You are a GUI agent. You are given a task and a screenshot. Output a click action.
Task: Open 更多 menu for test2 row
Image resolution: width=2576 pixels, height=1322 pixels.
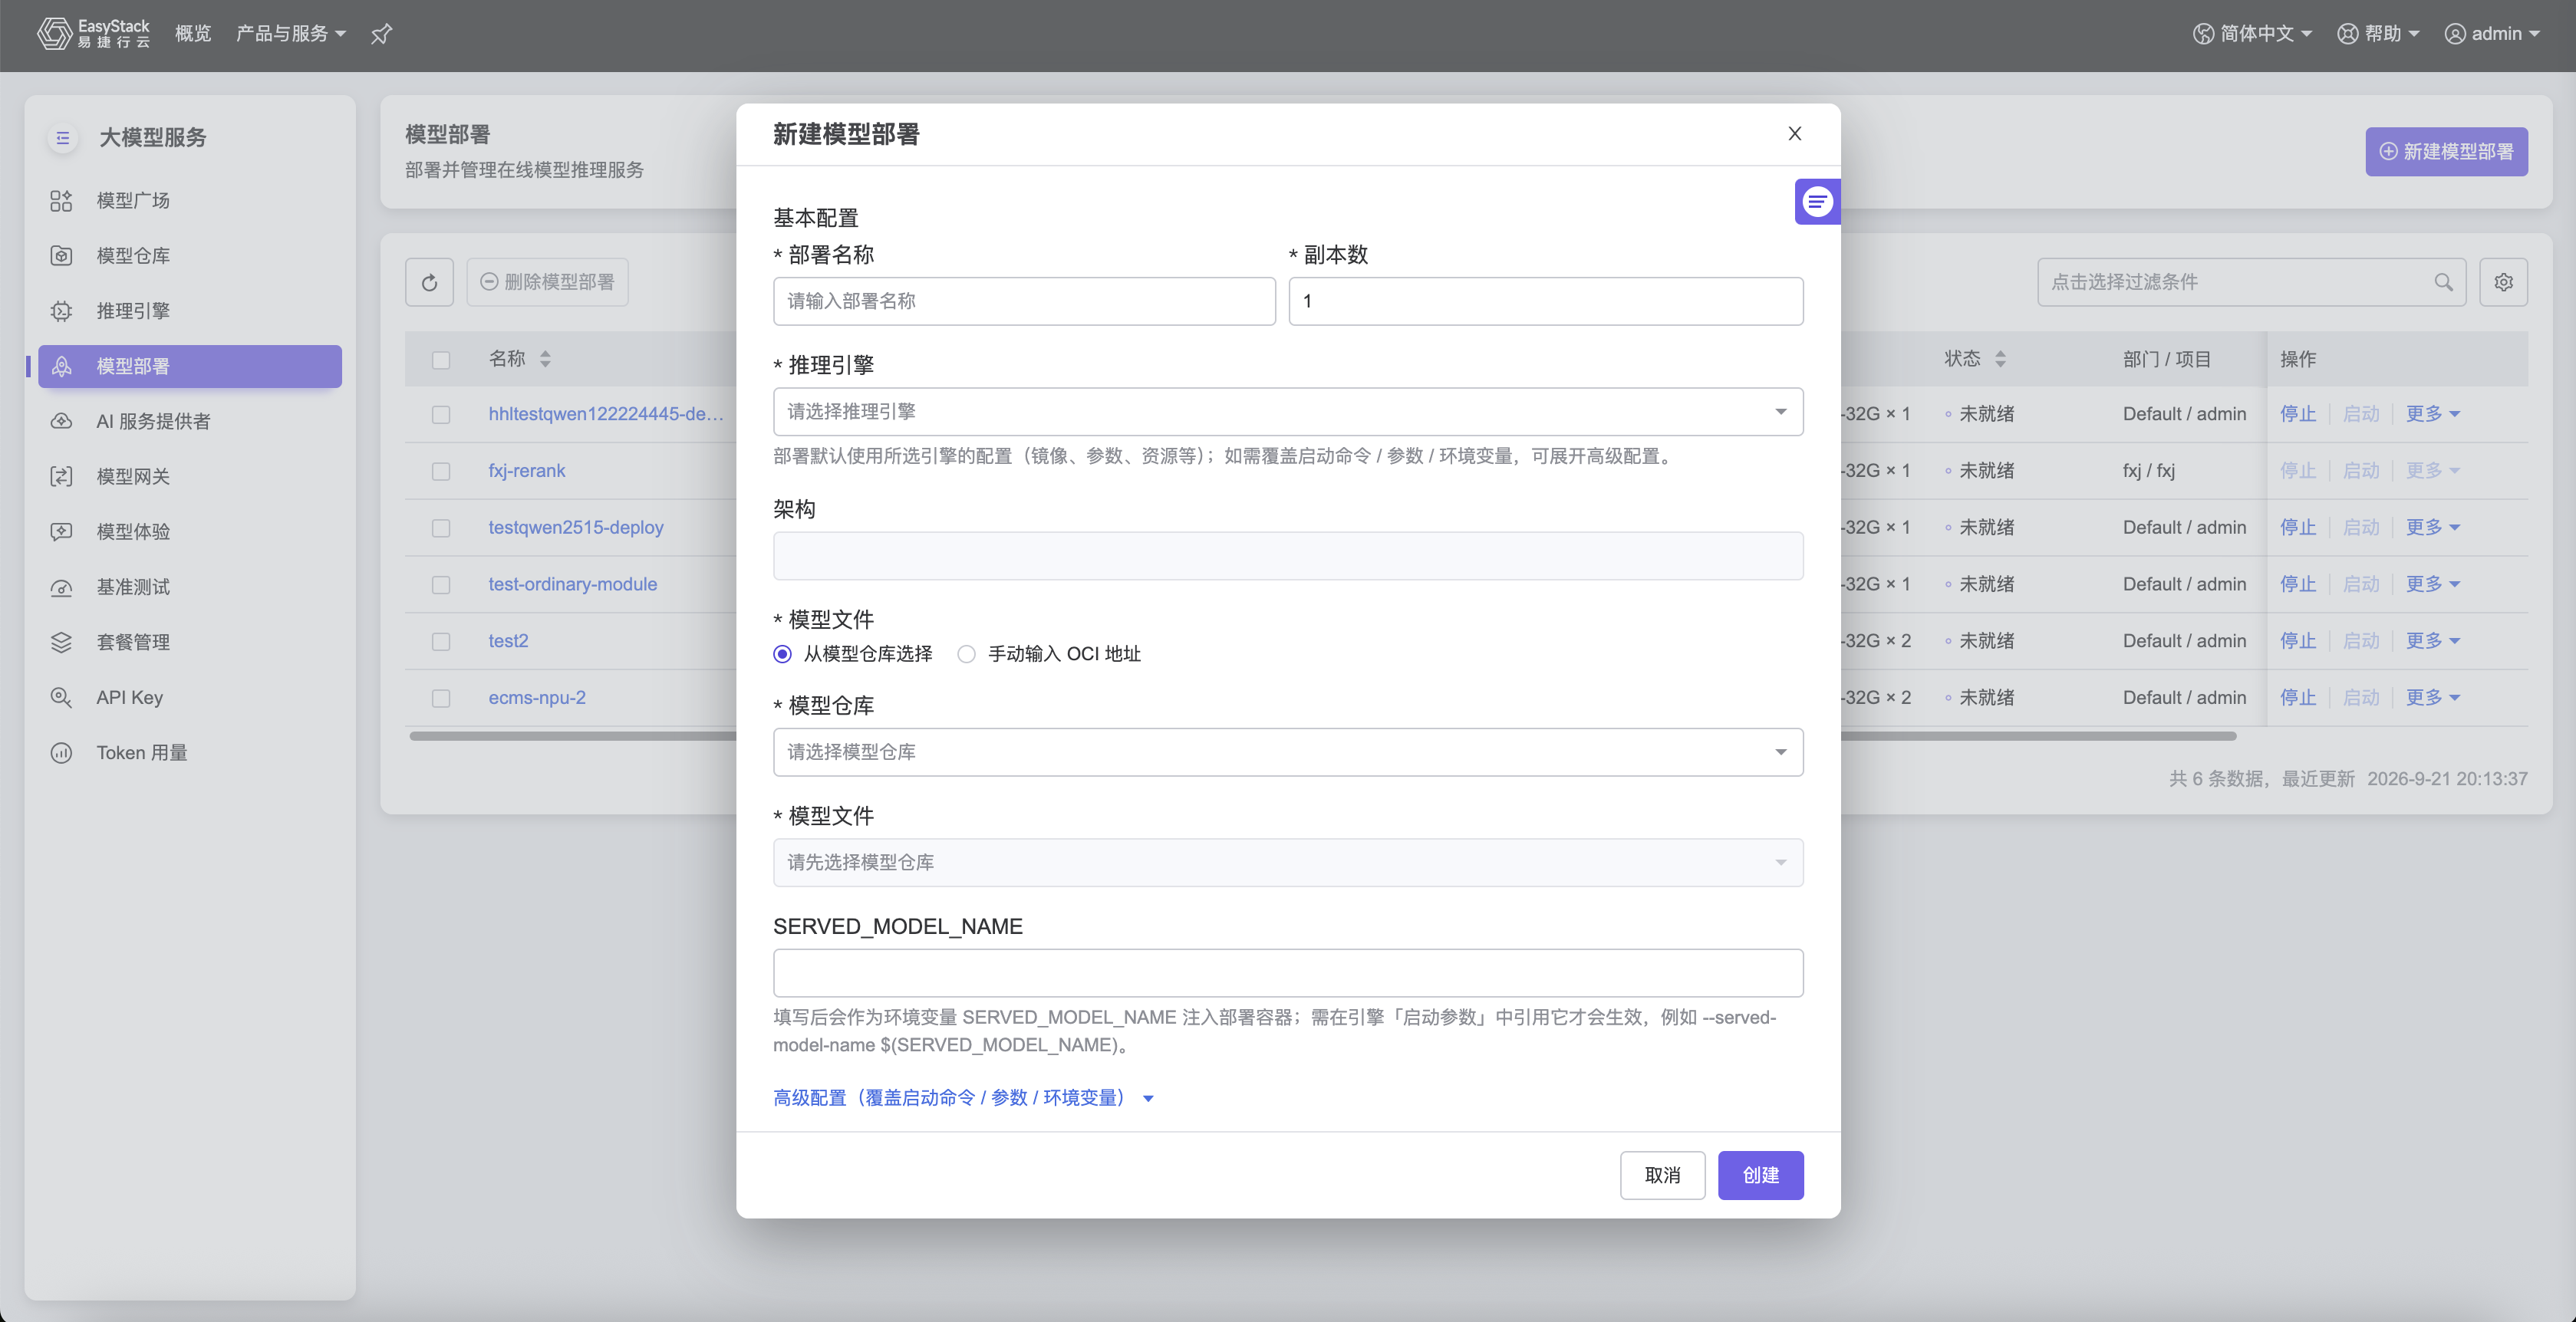[2432, 642]
